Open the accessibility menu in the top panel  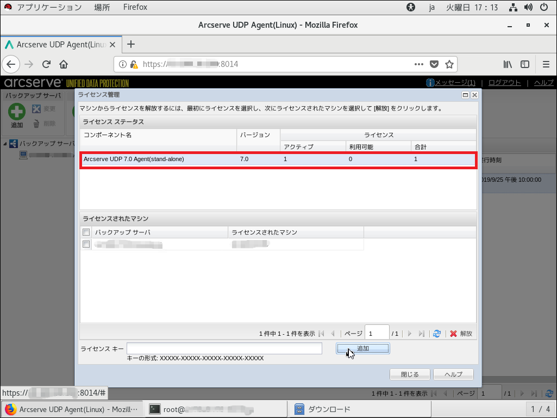(411, 7)
